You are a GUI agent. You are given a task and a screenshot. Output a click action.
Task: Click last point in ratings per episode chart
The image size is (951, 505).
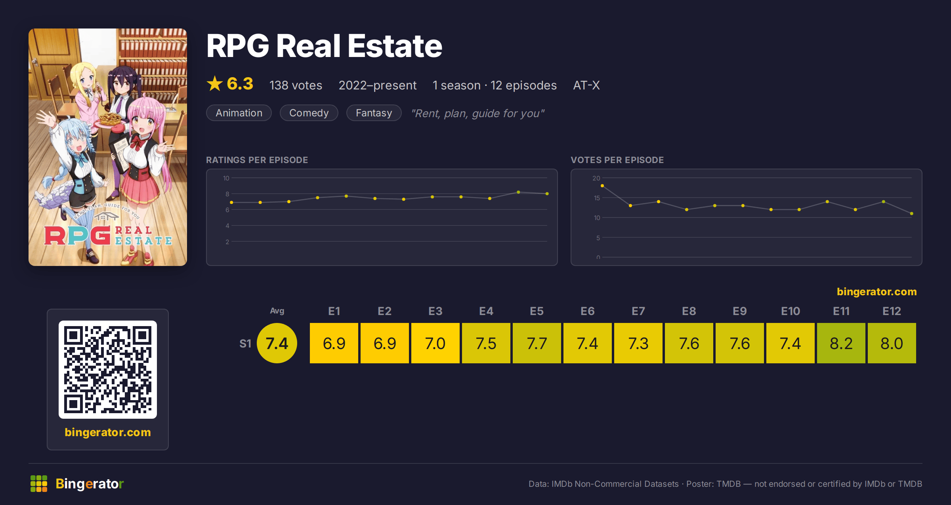pos(547,194)
